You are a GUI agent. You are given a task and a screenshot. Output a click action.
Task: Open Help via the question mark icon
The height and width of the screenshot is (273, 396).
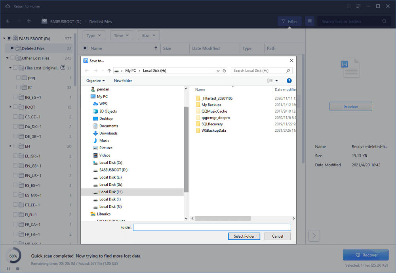point(289,81)
